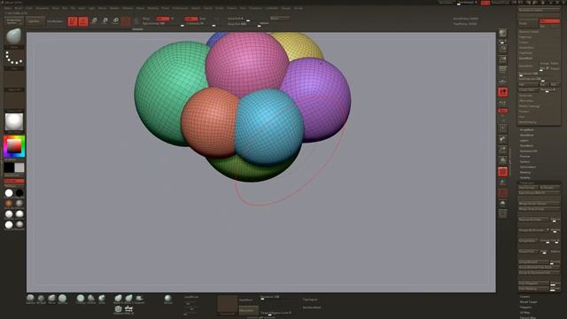Expand the ArrayMesh subpalette
The image size is (567, 319).
coord(526,130)
